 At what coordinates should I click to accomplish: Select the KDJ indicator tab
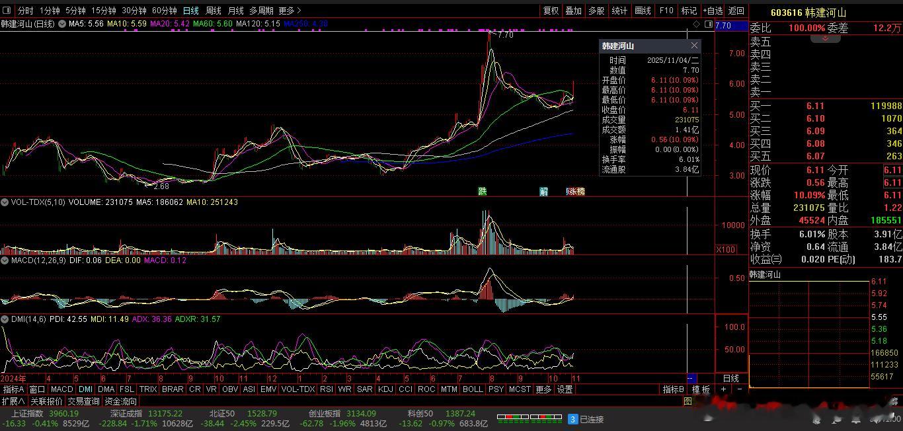click(385, 389)
